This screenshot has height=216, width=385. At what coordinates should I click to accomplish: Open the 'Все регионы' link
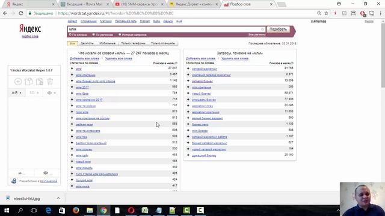tap(257, 35)
